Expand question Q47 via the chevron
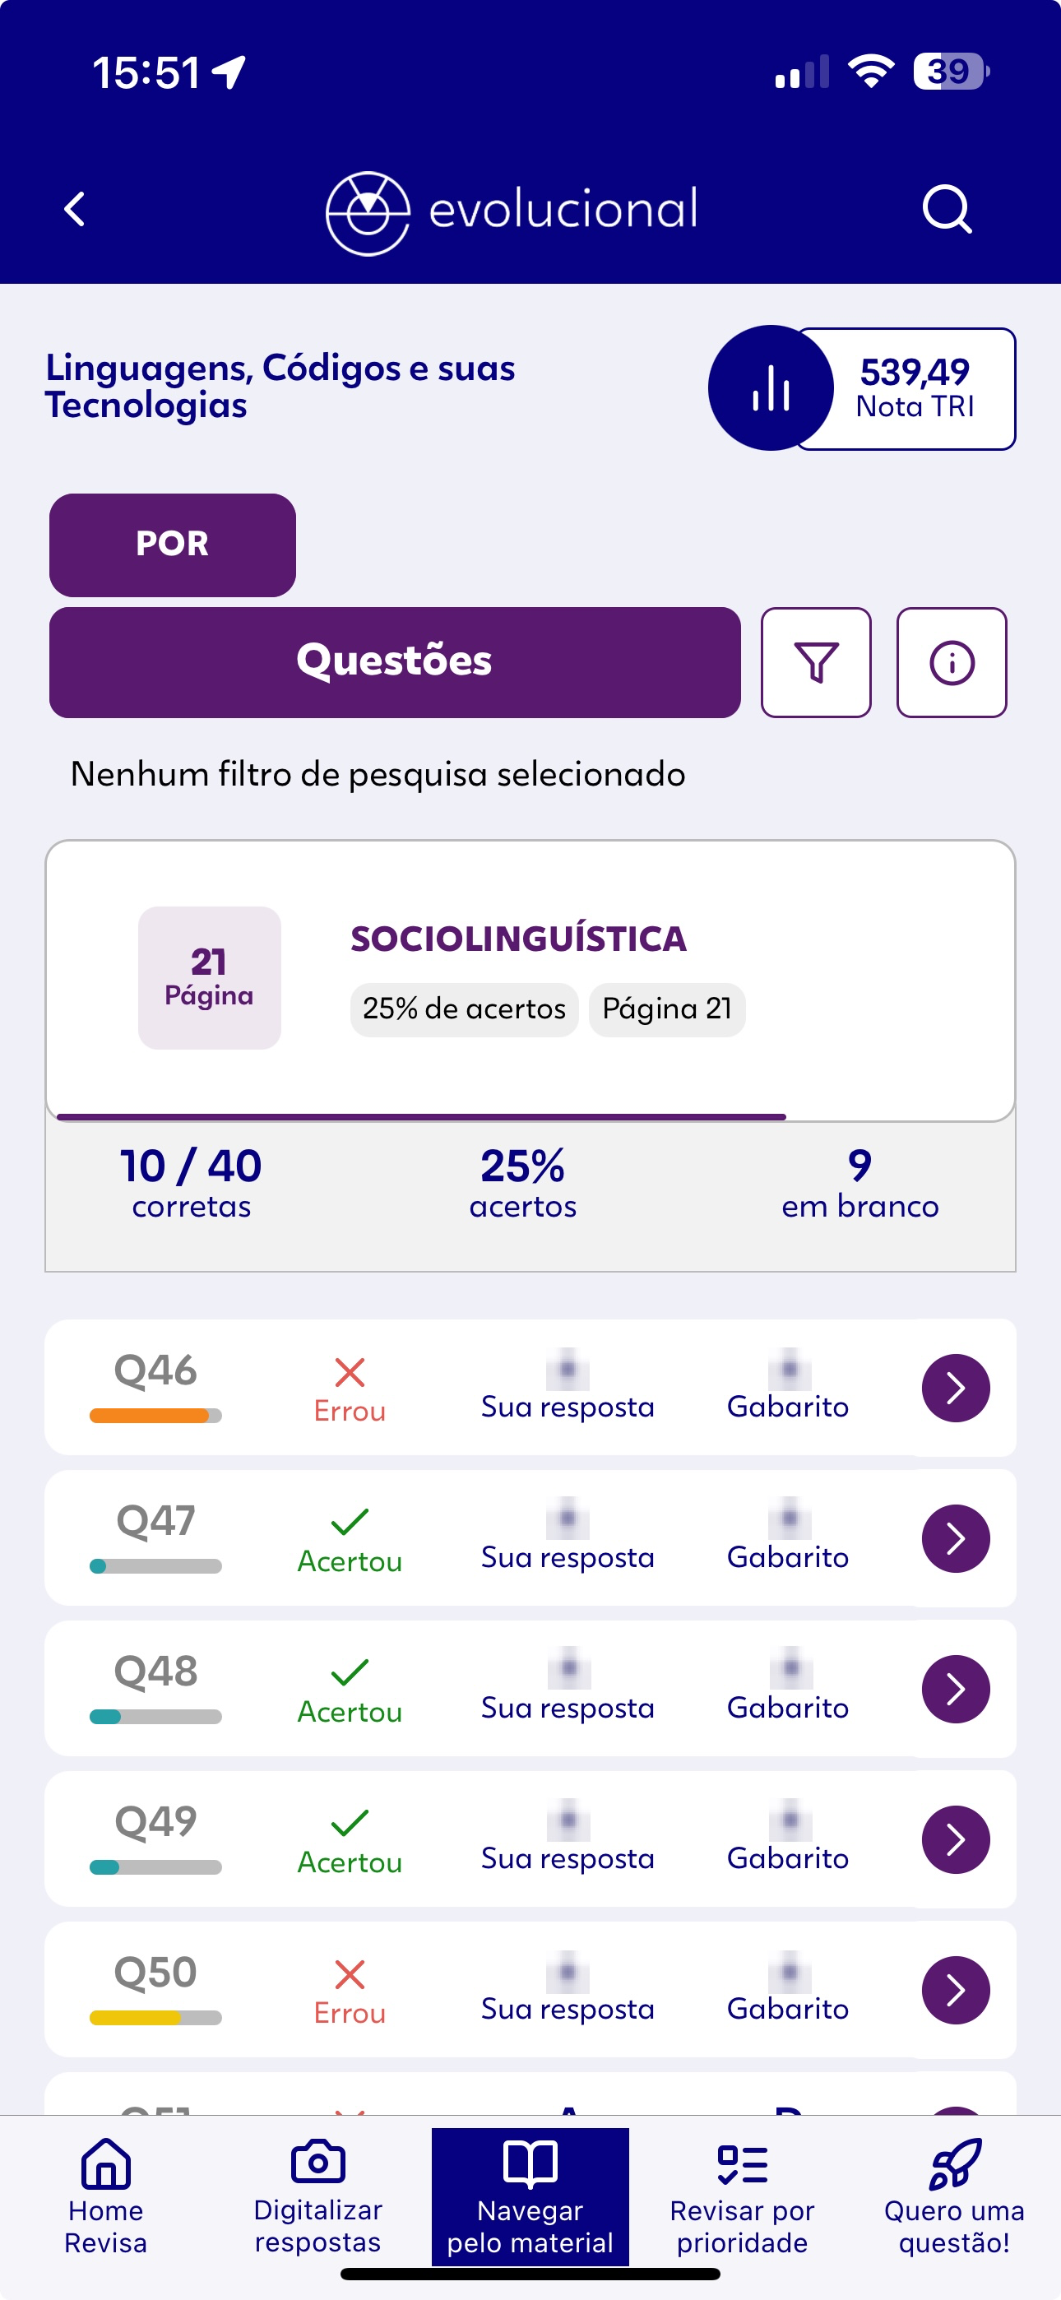This screenshot has height=2300, width=1061. pos(956,1538)
